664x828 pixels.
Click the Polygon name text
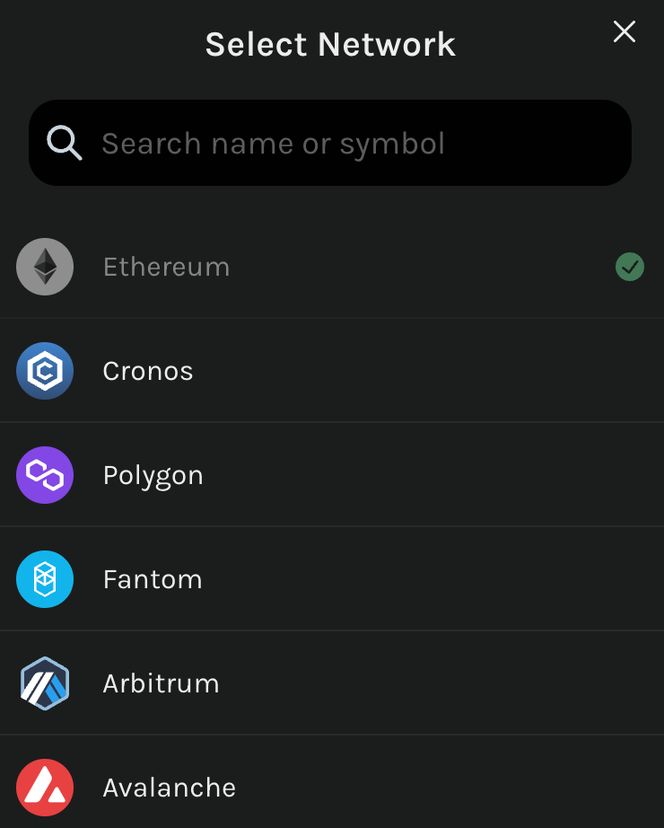pos(153,476)
